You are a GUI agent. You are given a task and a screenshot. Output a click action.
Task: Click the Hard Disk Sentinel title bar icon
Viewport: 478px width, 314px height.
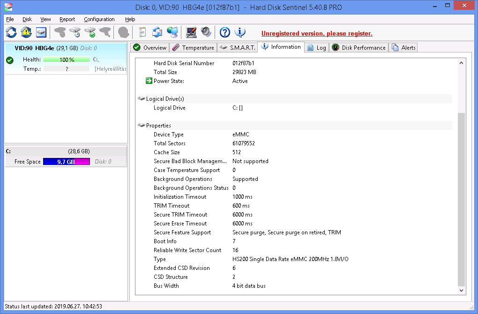[8, 7]
